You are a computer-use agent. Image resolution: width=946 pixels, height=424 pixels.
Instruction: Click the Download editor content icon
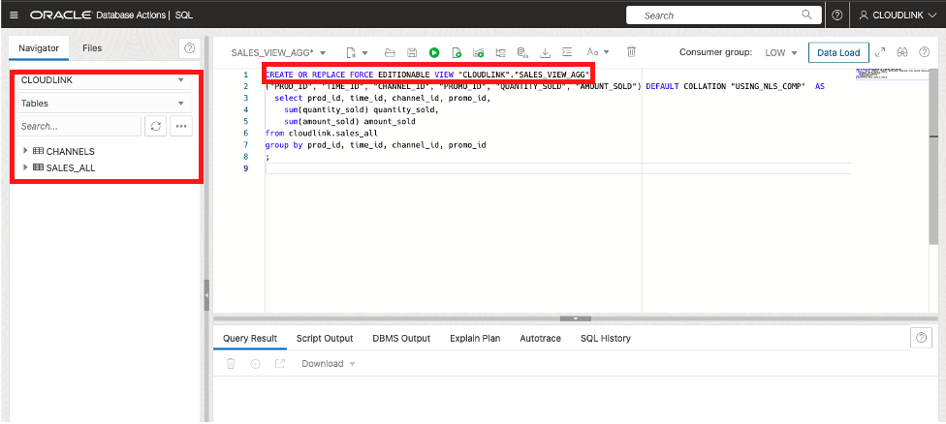(545, 52)
